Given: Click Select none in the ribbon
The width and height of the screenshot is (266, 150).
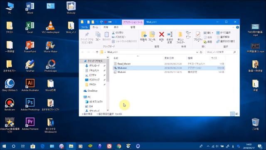Looking at the screenshot, I should pos(223,37).
